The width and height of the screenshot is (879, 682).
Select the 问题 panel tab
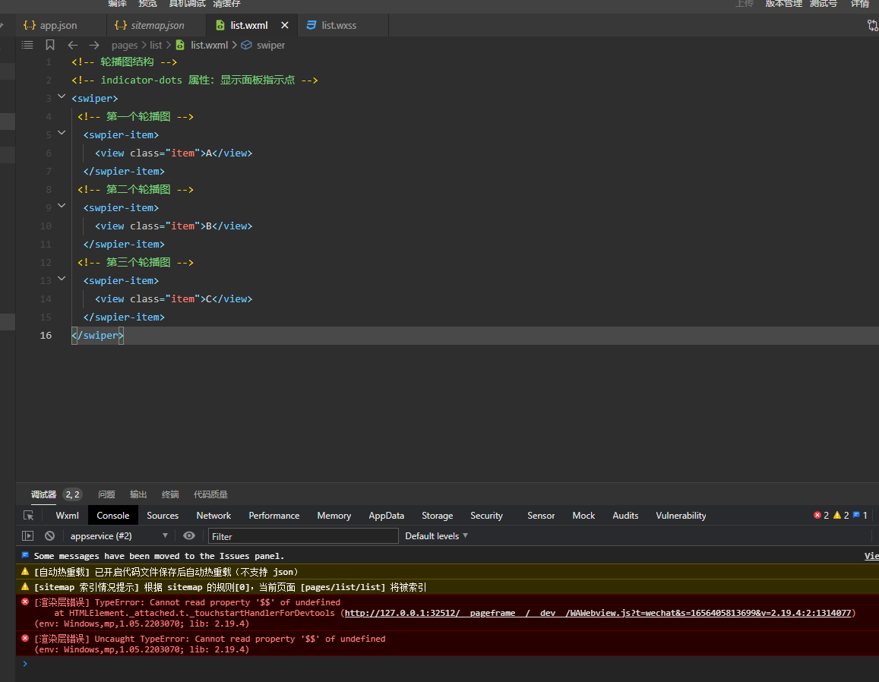click(106, 494)
